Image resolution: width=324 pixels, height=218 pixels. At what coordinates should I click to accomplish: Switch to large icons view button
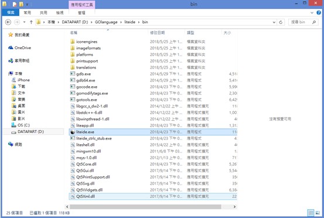pyautogui.click(x=318, y=212)
